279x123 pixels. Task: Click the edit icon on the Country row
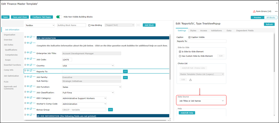31,64
